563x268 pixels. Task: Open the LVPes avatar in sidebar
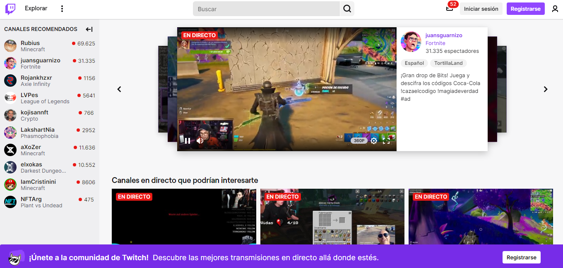click(10, 98)
